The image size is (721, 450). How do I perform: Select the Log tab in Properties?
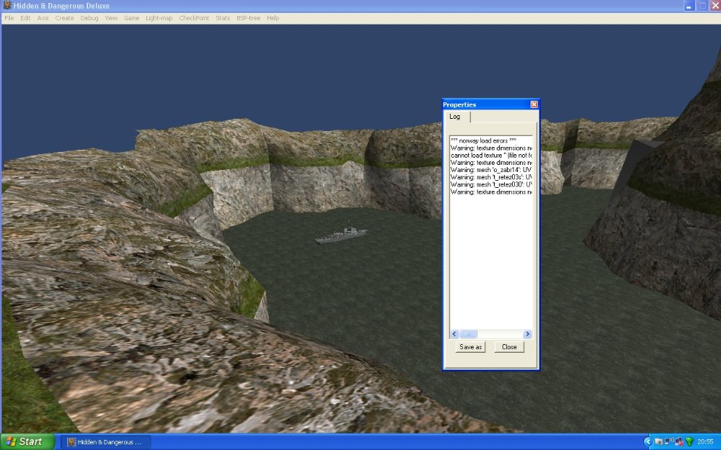coord(457,117)
